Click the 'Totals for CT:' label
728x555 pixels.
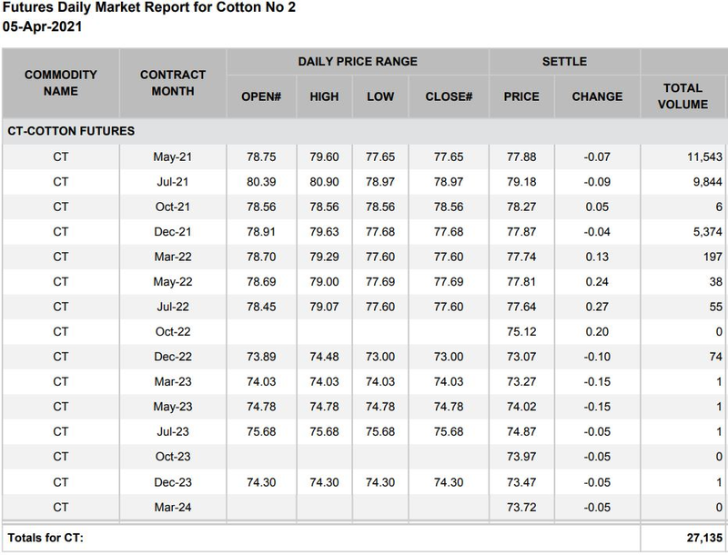(45, 539)
